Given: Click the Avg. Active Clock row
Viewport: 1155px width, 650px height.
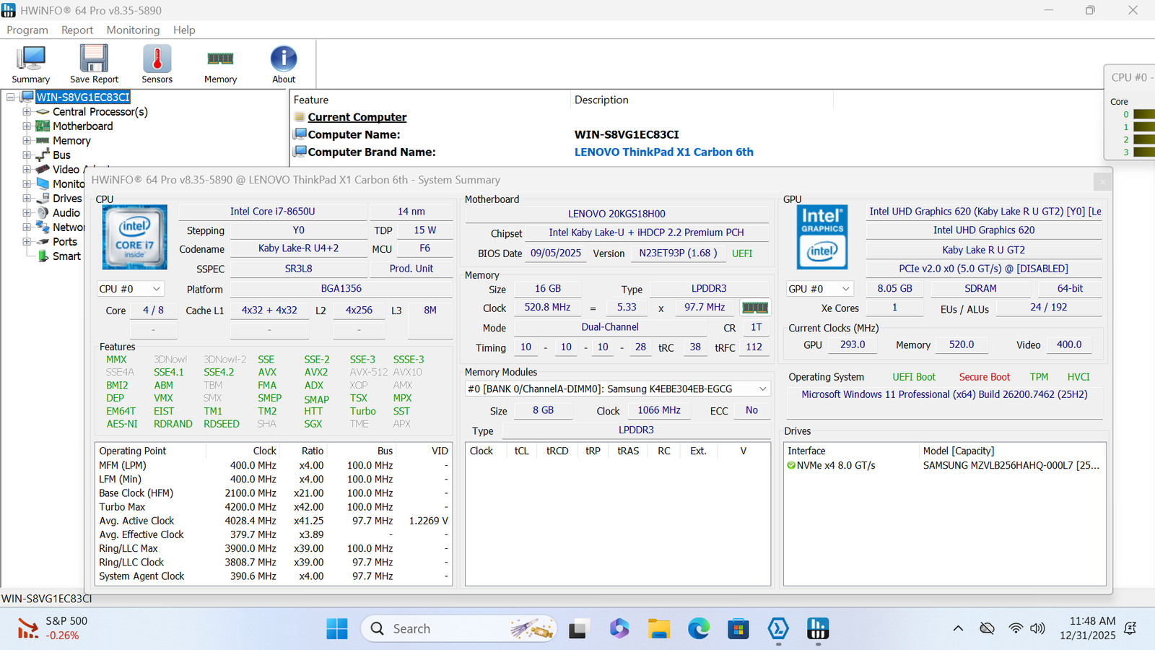Looking at the screenshot, I should click(274, 521).
